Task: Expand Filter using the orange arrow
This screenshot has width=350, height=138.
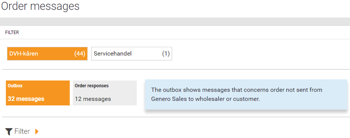Action: tap(37, 131)
